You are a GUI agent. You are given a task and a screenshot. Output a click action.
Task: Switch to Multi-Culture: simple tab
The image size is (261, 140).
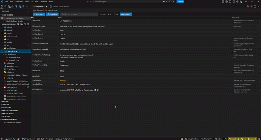(x=61, y=6)
